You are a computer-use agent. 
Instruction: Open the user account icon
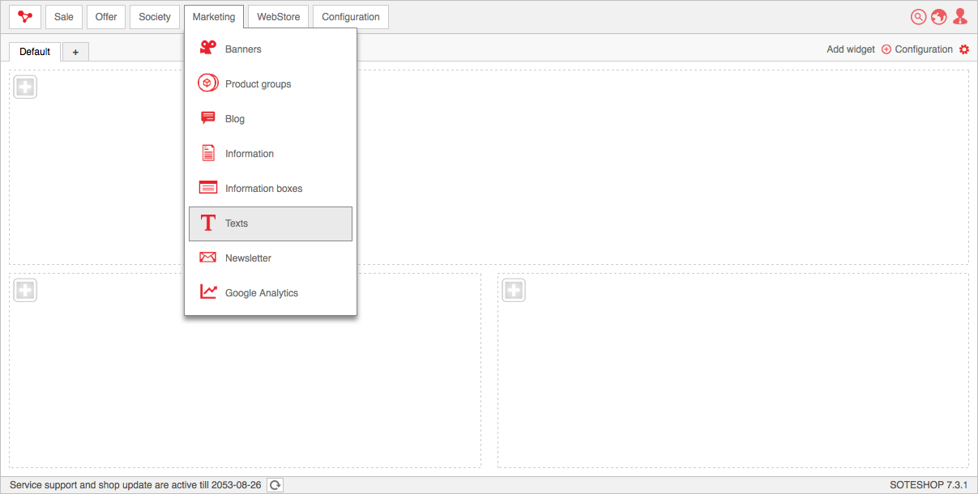pyautogui.click(x=960, y=17)
